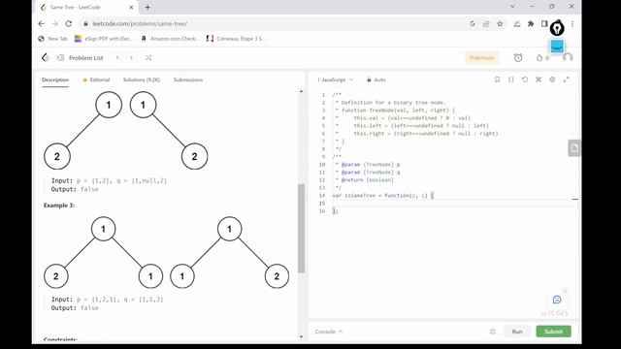
Task: Click the Premium button
Action: (x=481, y=58)
